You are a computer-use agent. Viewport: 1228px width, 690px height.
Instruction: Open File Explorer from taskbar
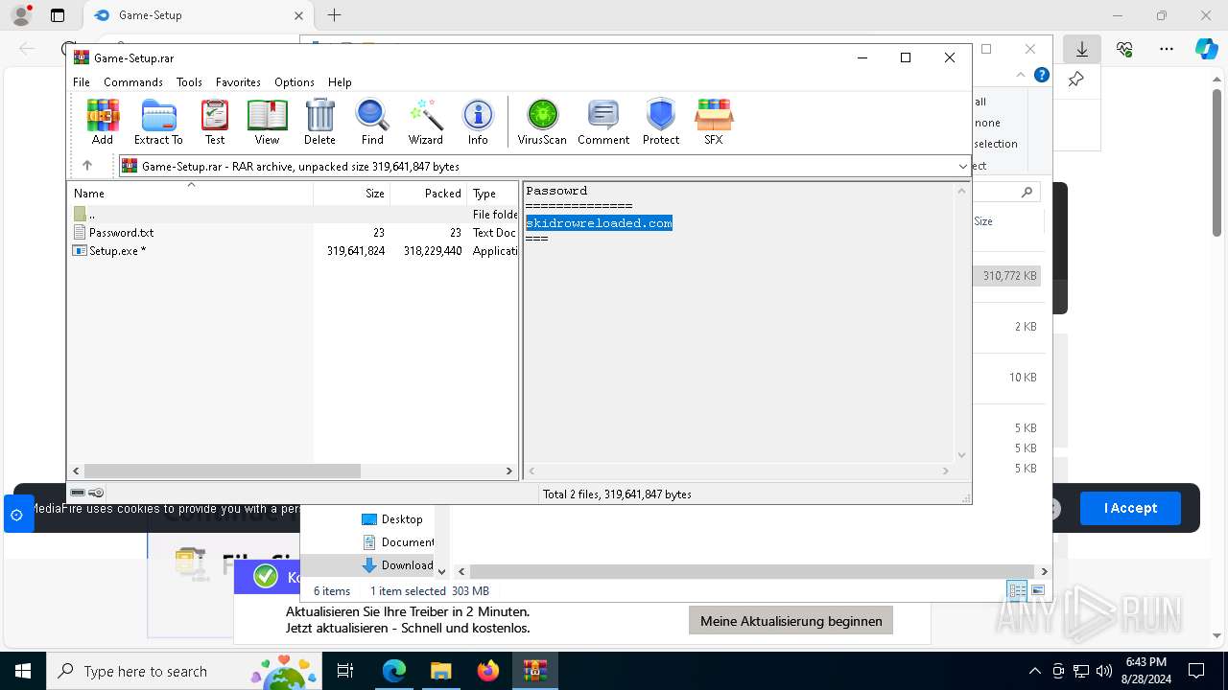(x=440, y=671)
